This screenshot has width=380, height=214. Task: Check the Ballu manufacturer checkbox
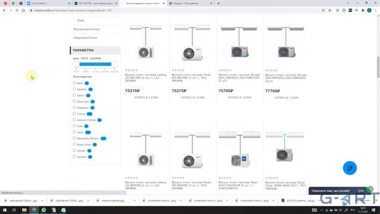coord(74,83)
